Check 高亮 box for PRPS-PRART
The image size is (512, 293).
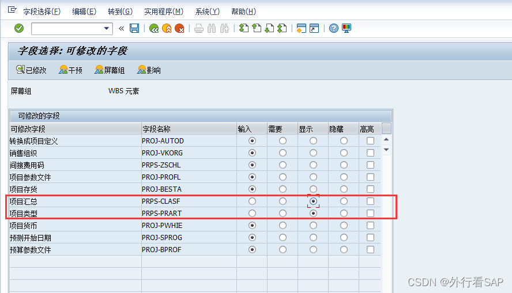370,213
